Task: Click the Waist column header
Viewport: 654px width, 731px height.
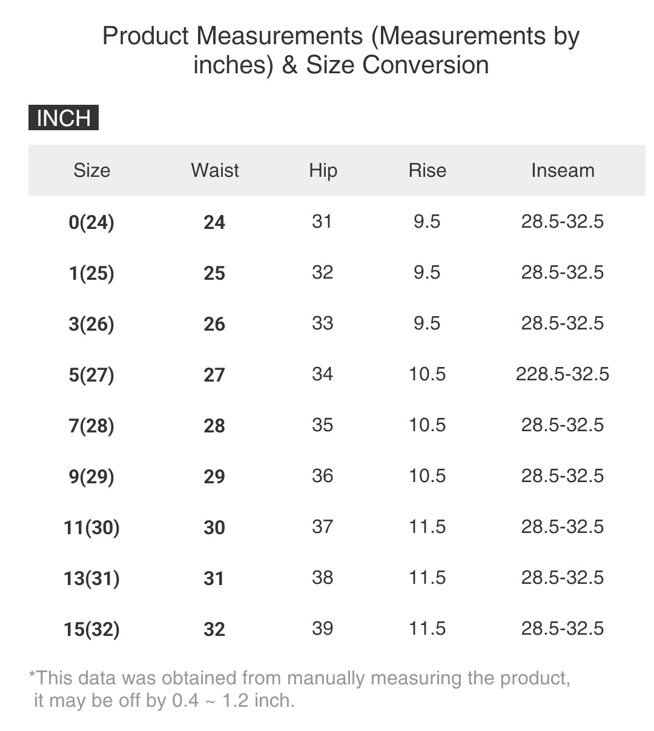Action: (215, 170)
